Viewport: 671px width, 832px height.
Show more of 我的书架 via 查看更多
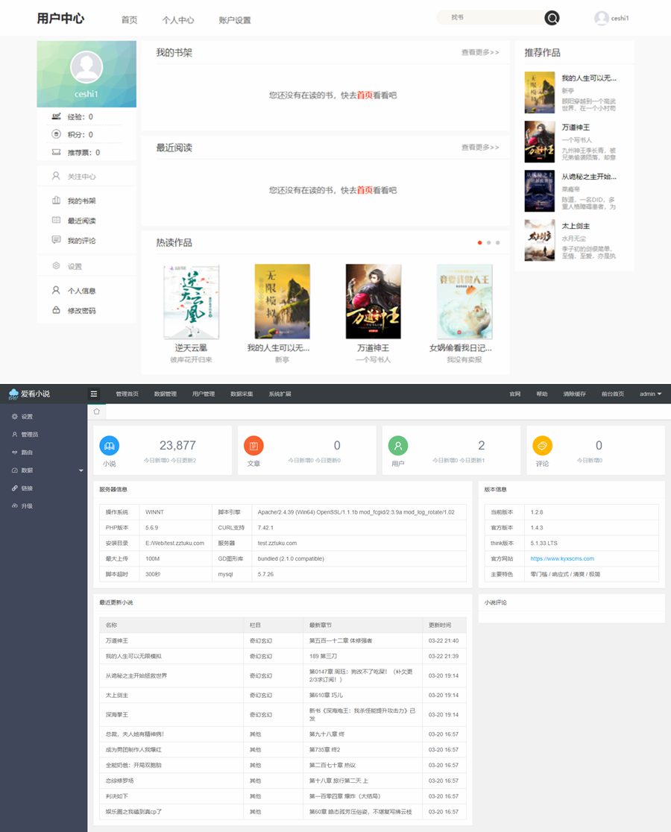(480, 53)
